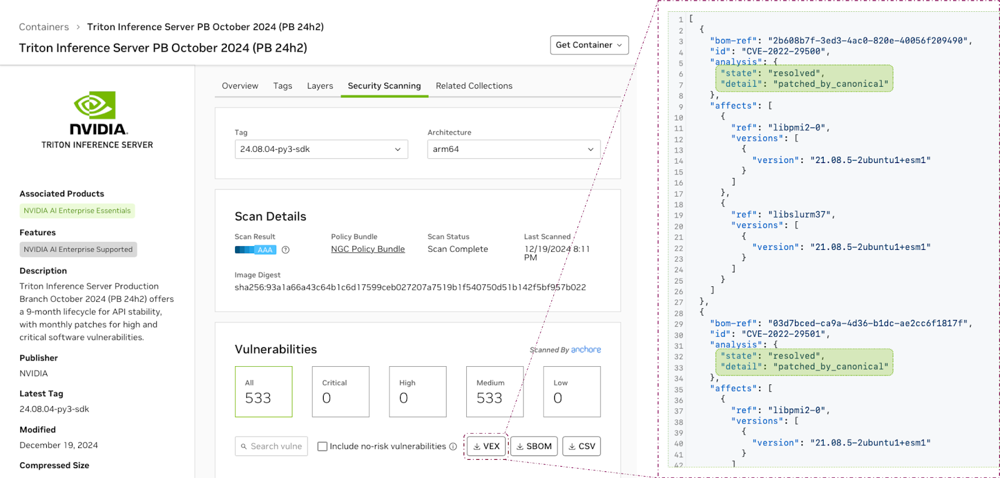Image resolution: width=1000 pixels, height=478 pixels.
Task: Open the Architecture dropdown arm64
Action: (x=514, y=149)
